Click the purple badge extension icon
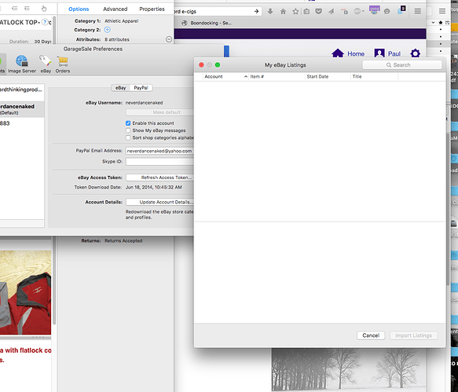The height and width of the screenshot is (392, 458). point(374,10)
